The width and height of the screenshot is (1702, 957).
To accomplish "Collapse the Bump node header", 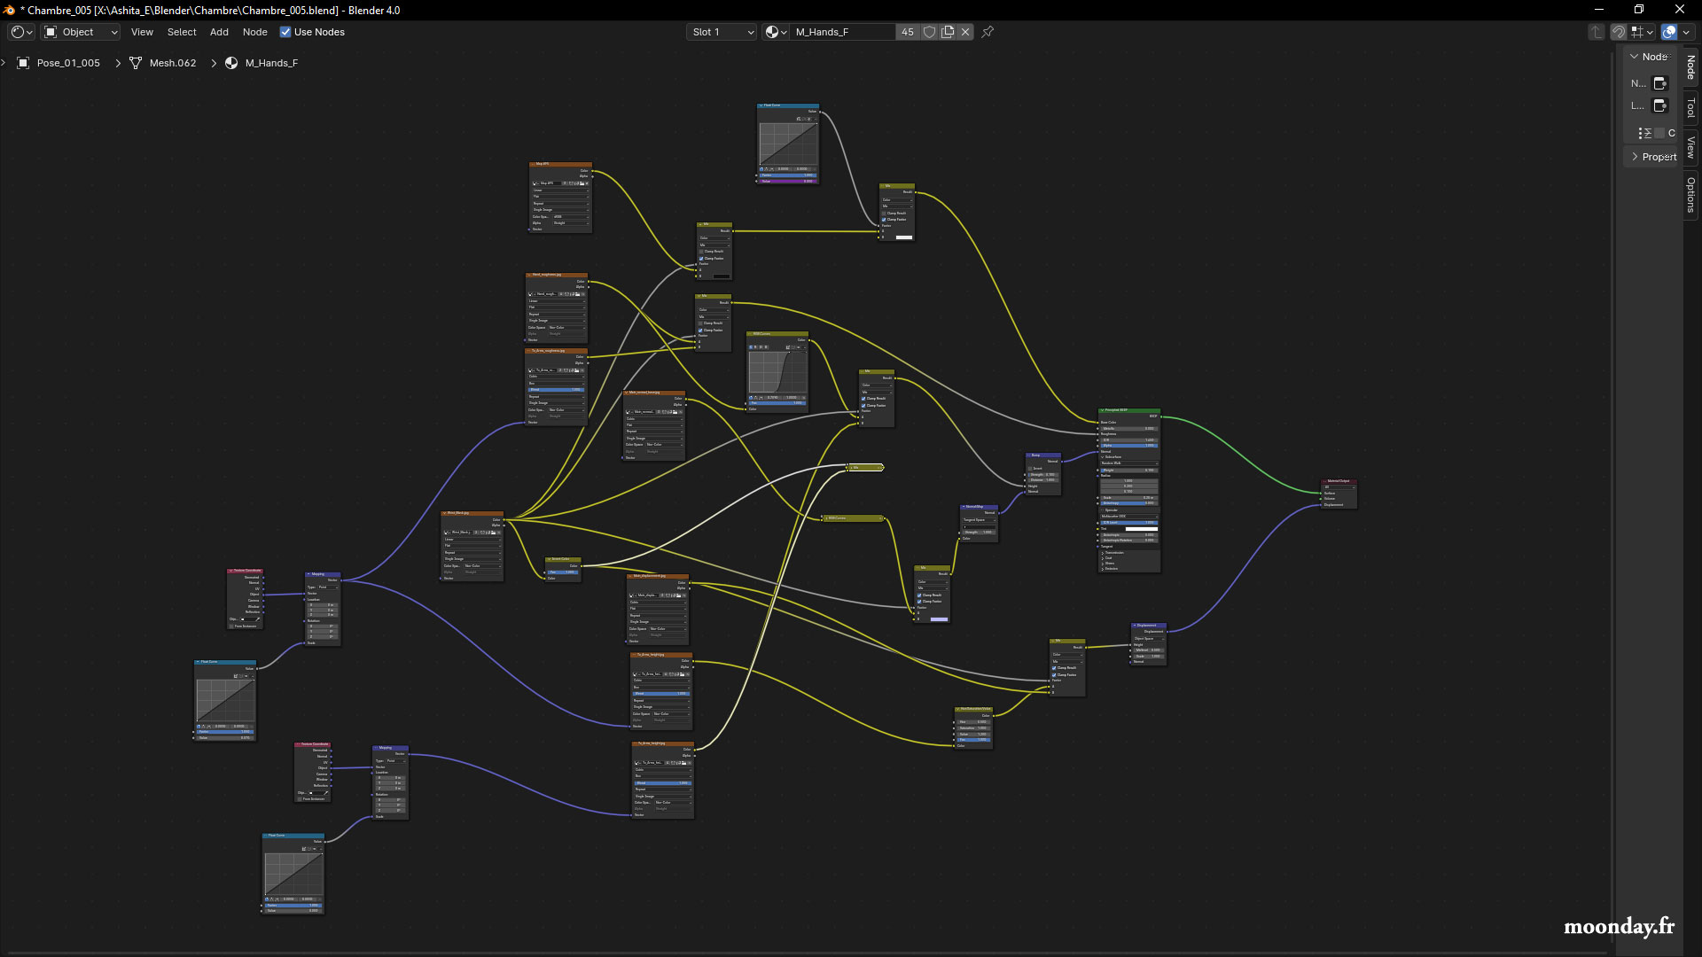I will click(x=1029, y=455).
